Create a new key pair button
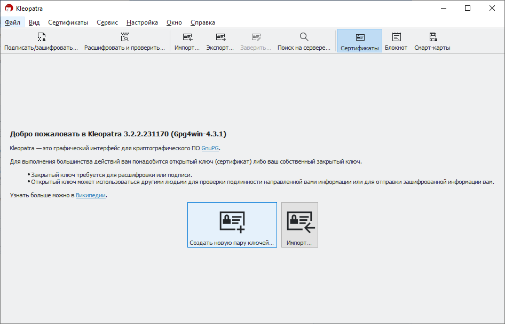Viewport: 505px width, 324px height. point(232,225)
